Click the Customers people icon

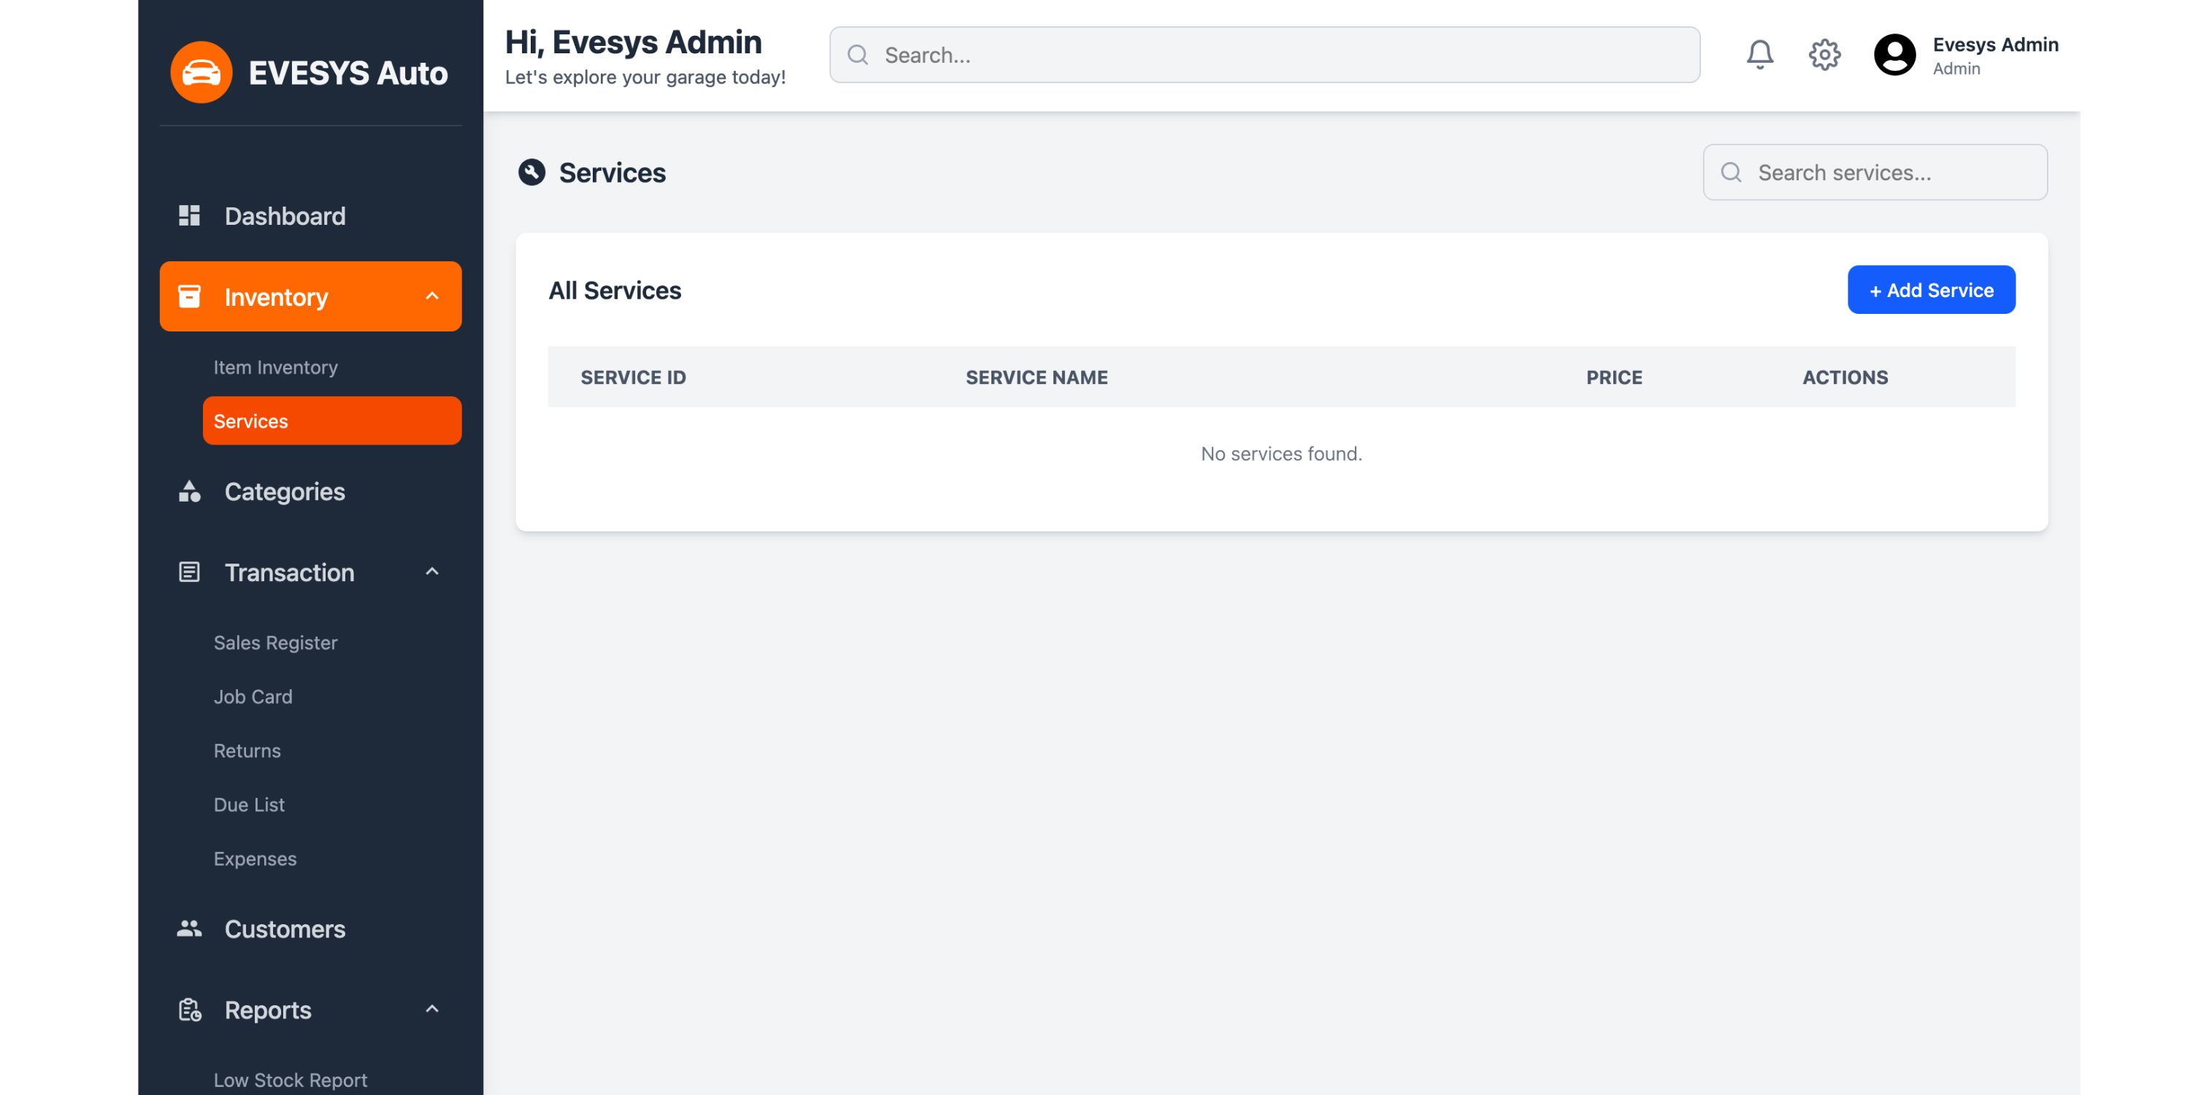189,929
